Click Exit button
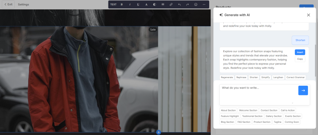Screen dimensions: 318x135 pos(8,4)
